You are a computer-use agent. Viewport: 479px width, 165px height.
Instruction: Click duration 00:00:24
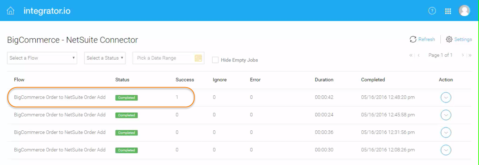tap(324, 115)
